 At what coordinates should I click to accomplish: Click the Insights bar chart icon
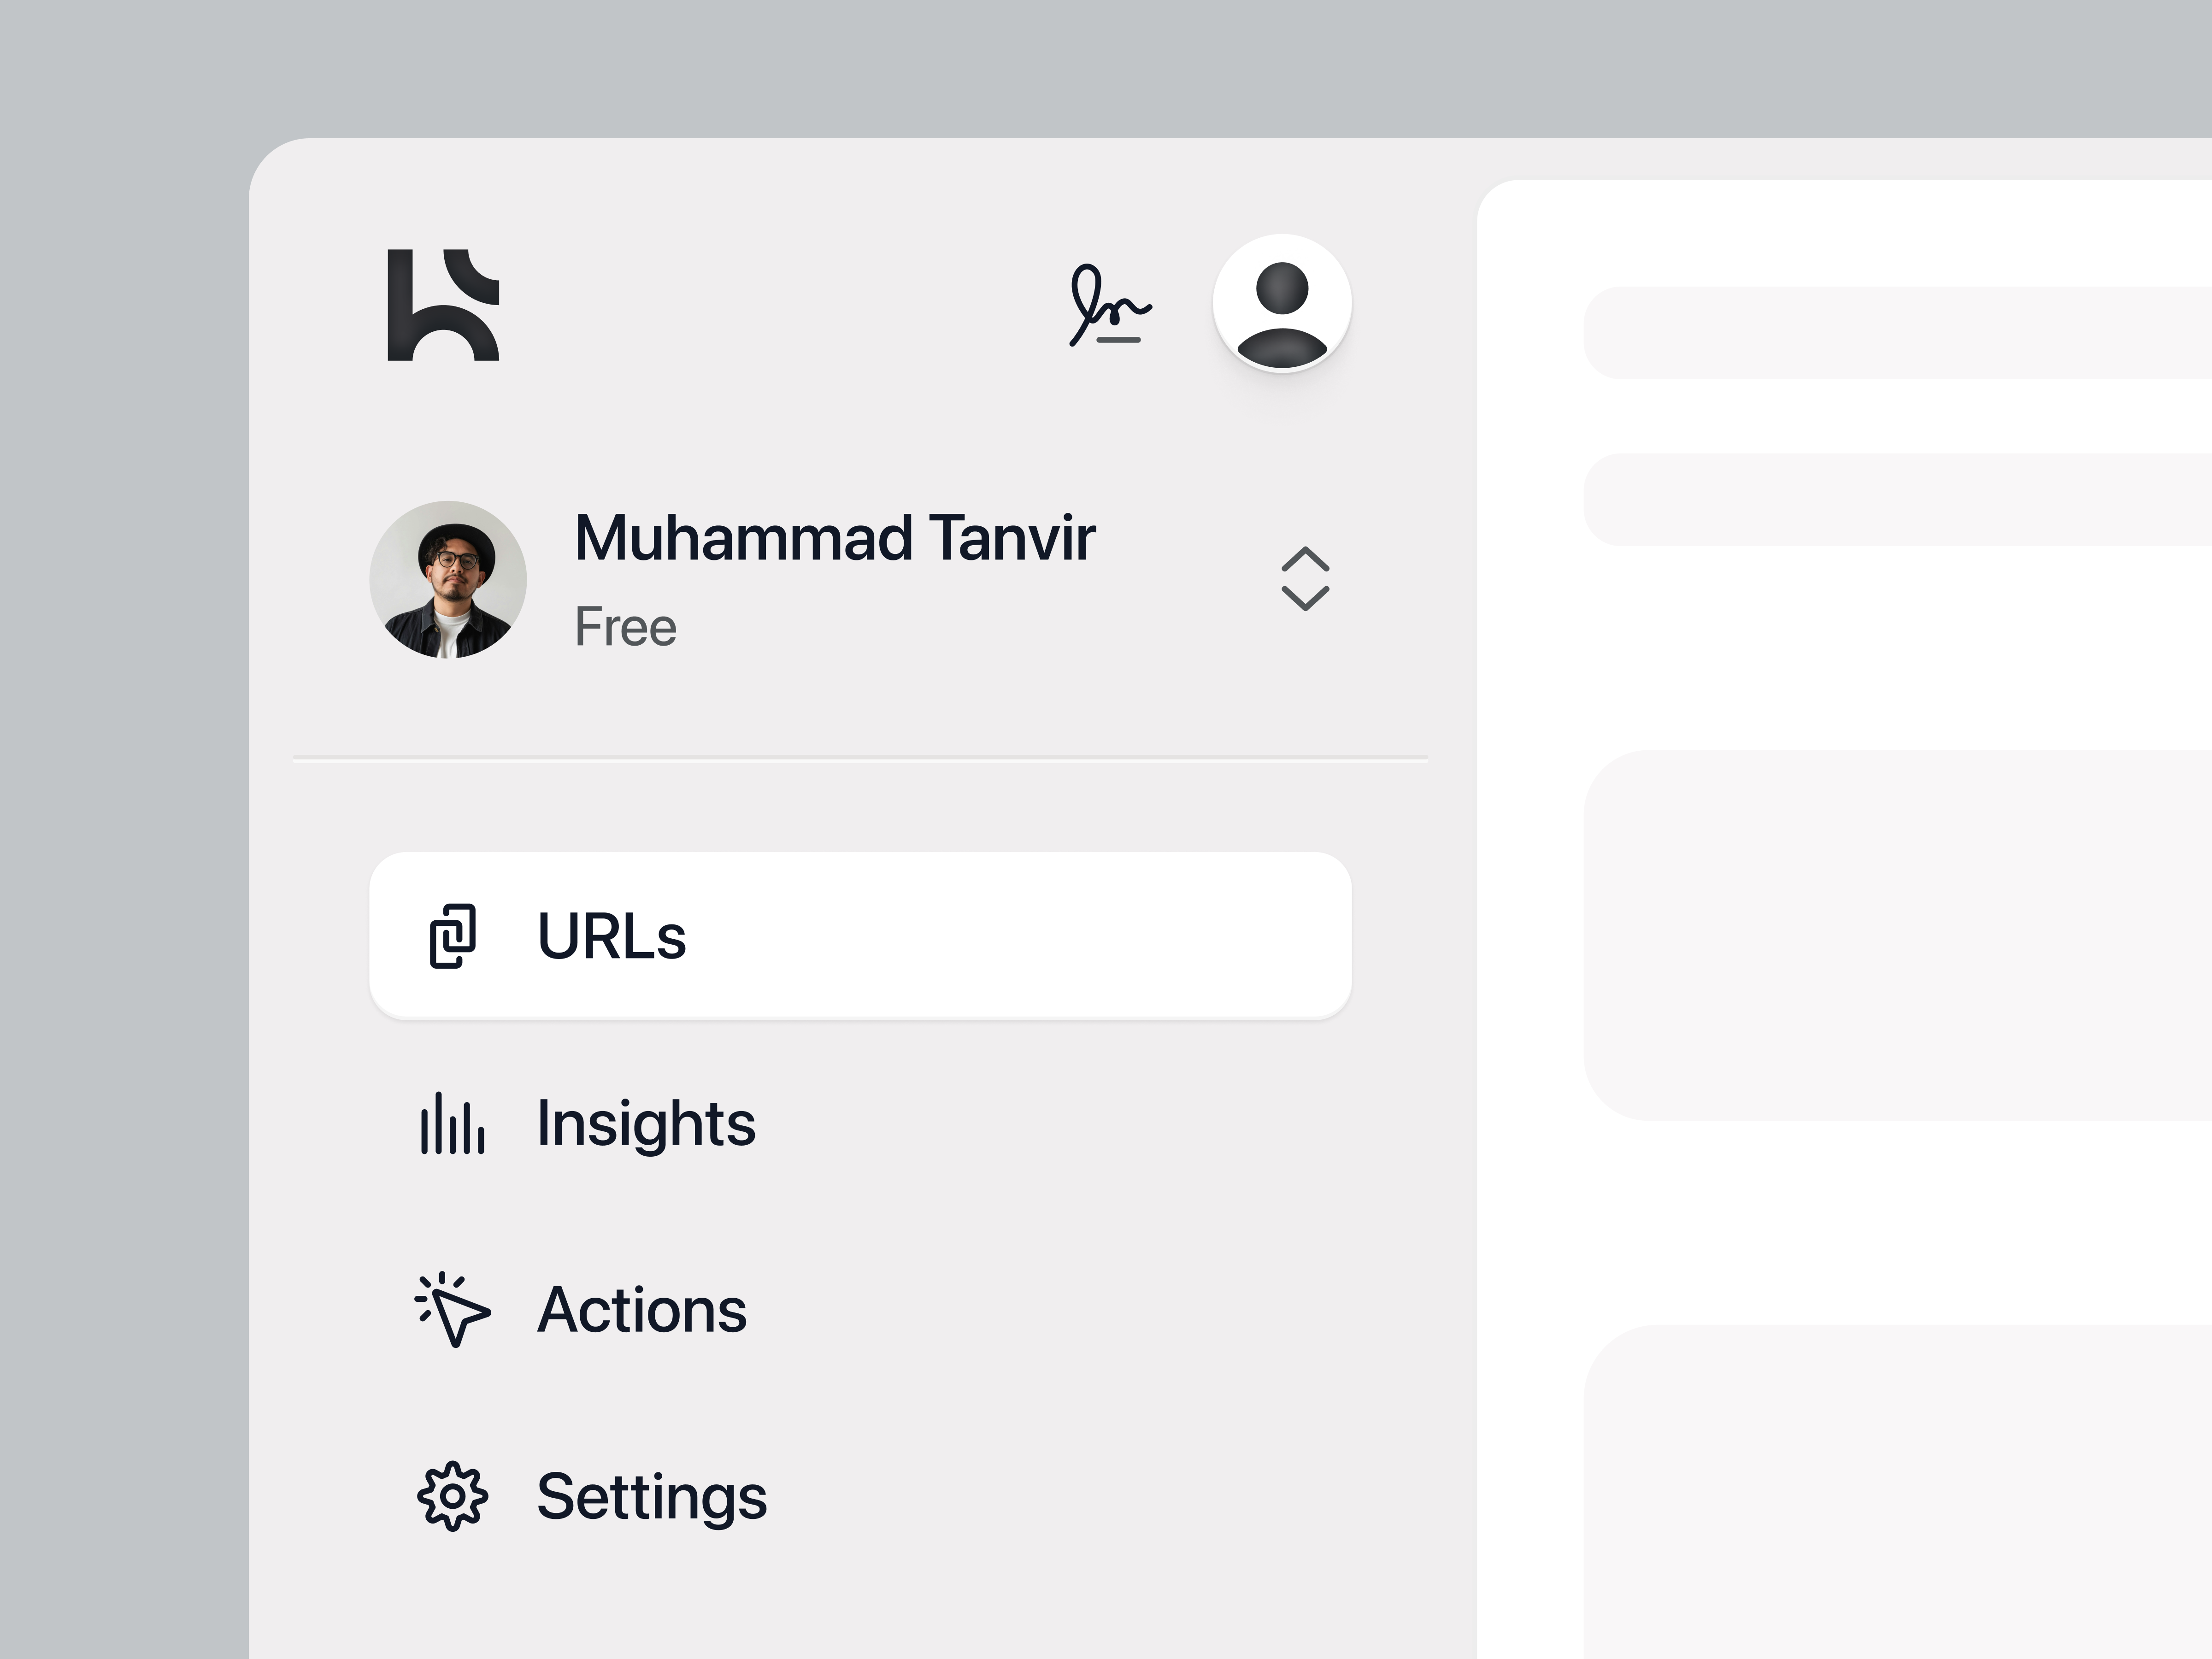pos(452,1123)
